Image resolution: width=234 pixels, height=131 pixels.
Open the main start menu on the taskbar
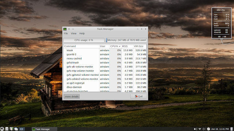coord(2,129)
